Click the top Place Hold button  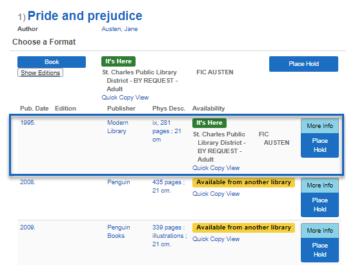point(303,64)
